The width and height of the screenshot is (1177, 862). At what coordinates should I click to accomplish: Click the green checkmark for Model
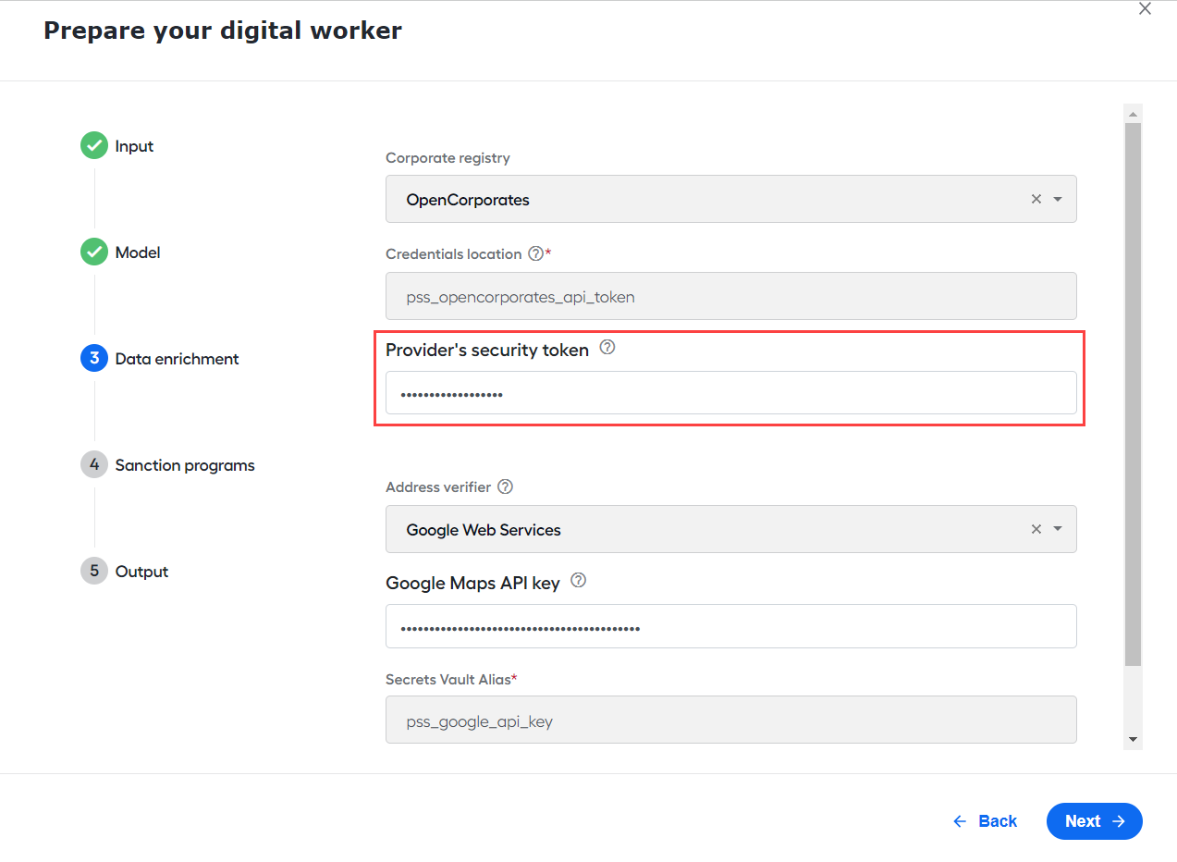tap(94, 252)
